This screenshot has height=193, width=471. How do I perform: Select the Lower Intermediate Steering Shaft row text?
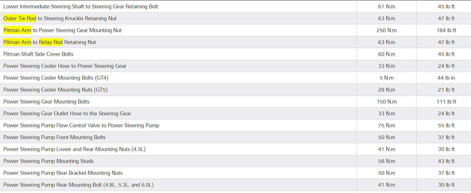pos(81,6)
